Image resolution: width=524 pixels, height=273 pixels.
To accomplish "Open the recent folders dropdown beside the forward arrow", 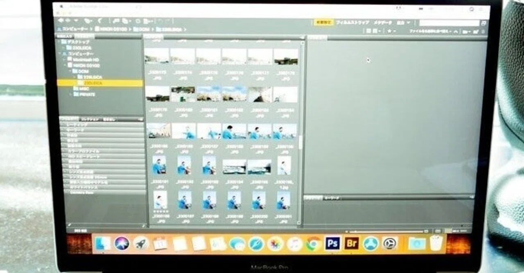I will coord(77,20).
